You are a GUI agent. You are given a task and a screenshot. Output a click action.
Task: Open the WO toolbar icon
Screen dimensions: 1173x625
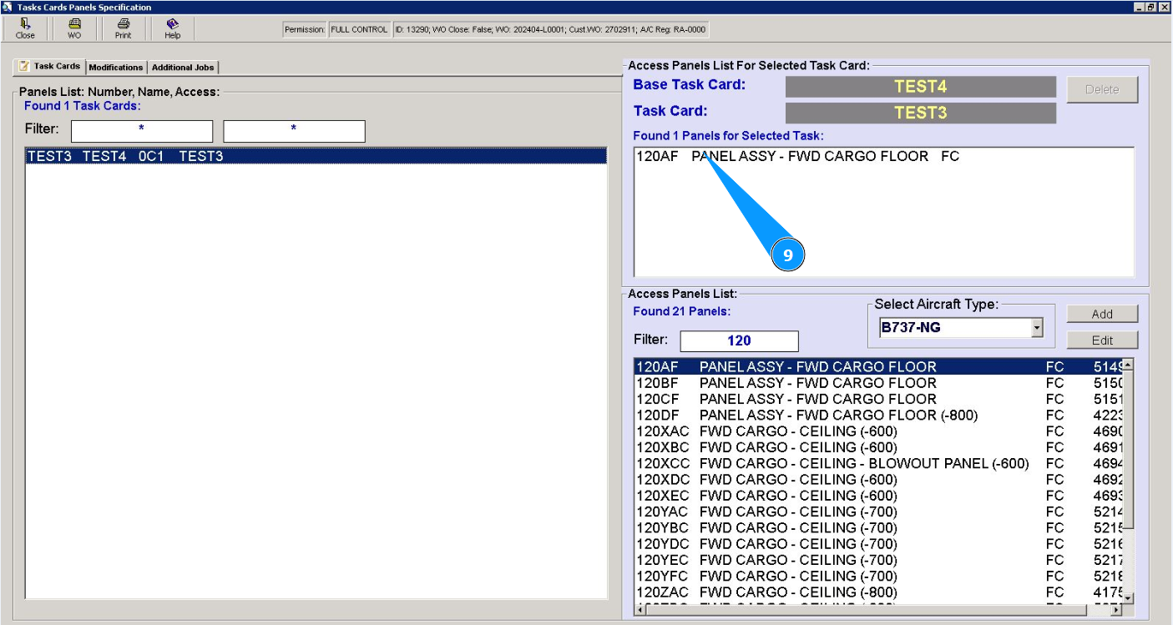coord(74,28)
